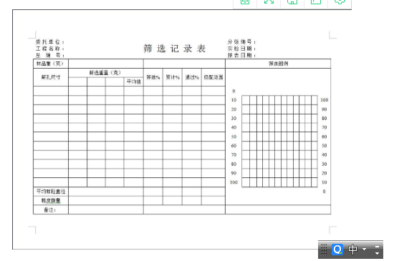Image resolution: width=394 pixels, height=261 pixels.
Task: Click the mobile phone view icon
Action: point(245,2)
